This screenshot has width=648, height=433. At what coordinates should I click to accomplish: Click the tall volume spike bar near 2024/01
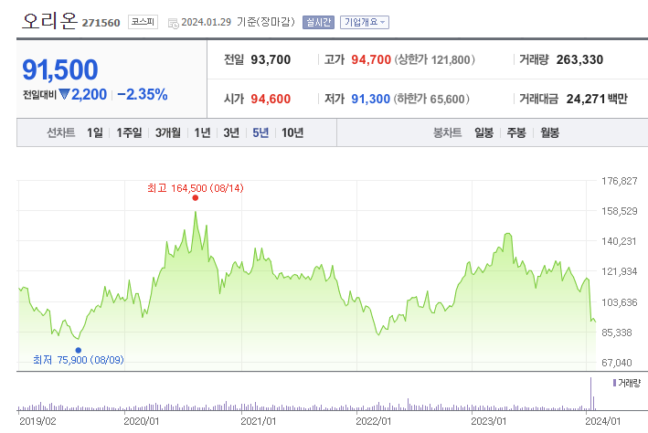pos(591,394)
